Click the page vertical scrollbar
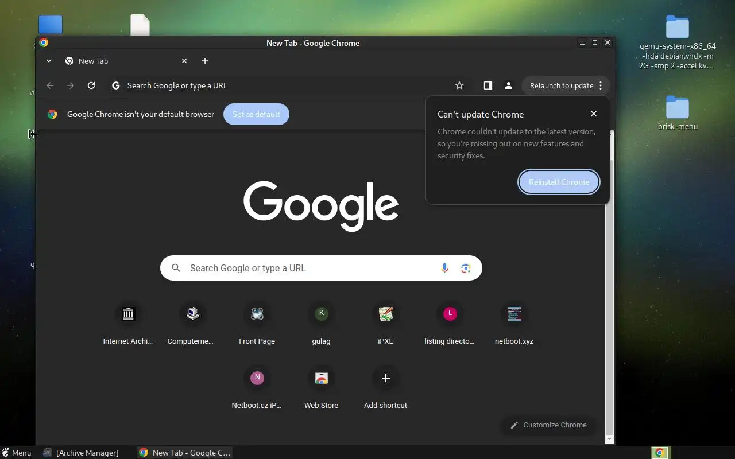This screenshot has height=459, width=735. coord(610,287)
